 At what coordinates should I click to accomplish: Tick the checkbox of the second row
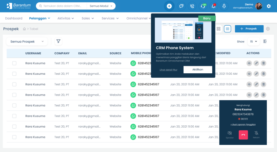tap(14, 74)
